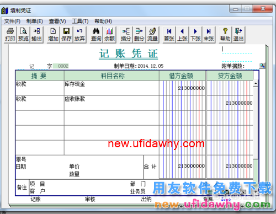
Task: Open 帮助 help toolbar icon
Action: [x=225, y=35]
